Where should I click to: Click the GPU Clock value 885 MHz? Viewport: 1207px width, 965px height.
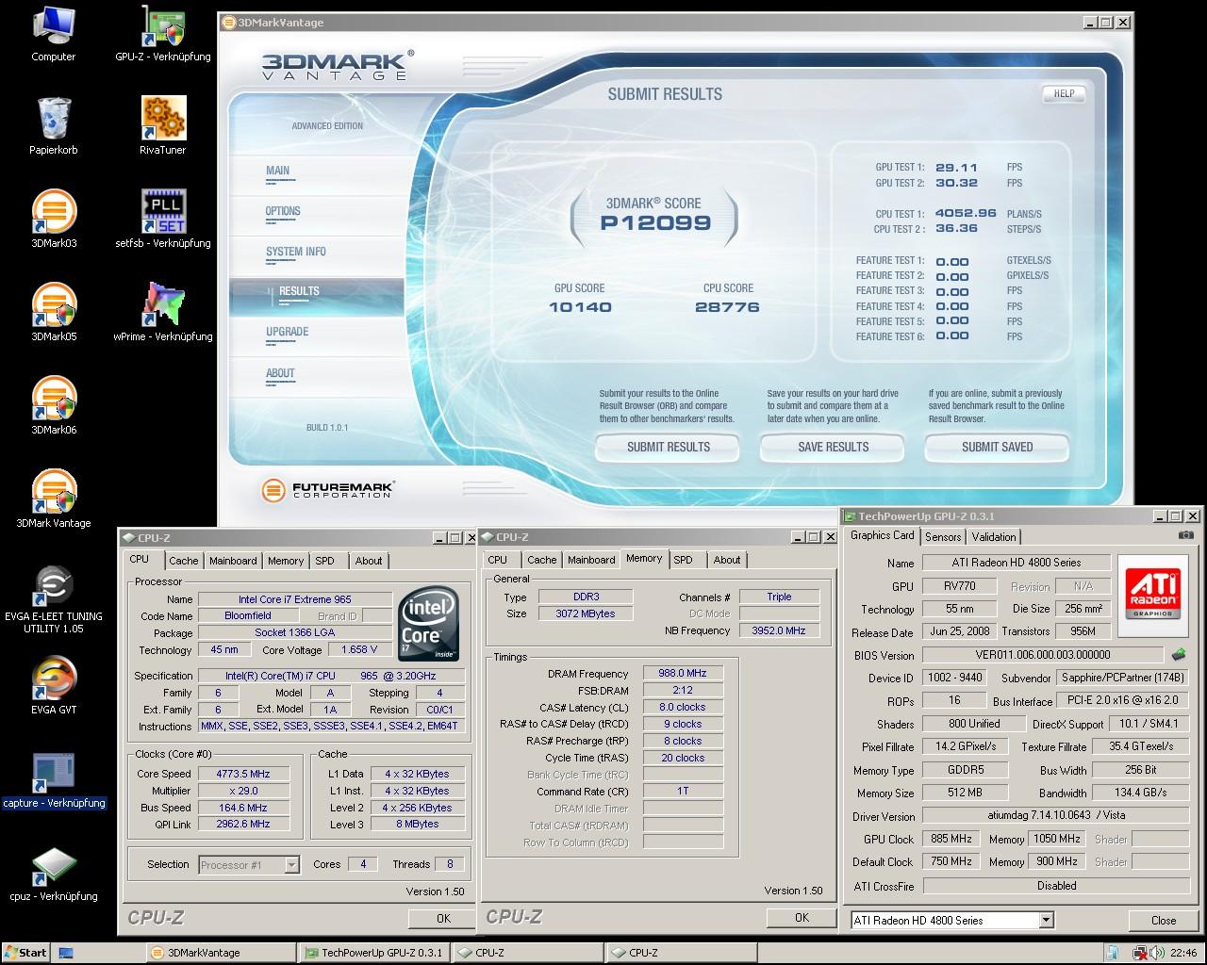[x=951, y=839]
